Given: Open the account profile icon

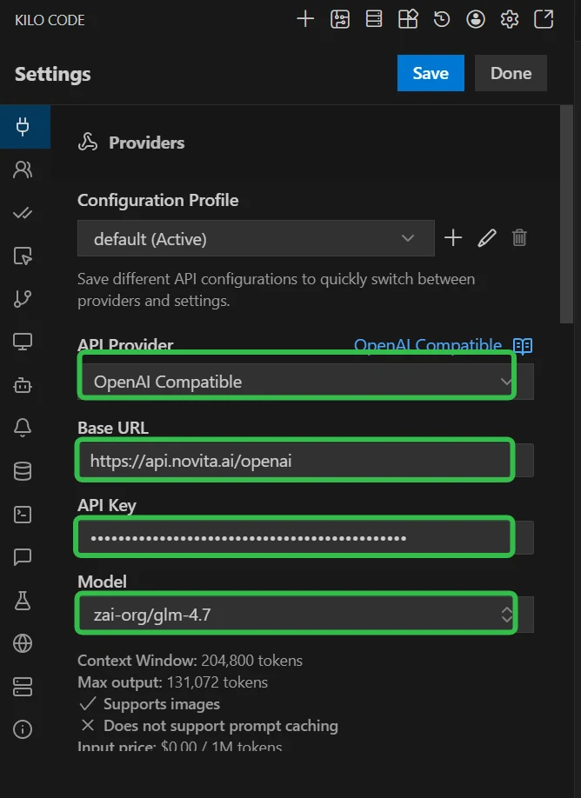Looking at the screenshot, I should 476,19.
